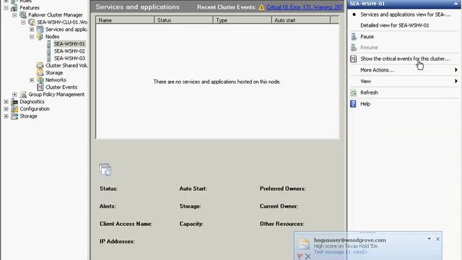Sort by the Auto start column header
Viewport: 462px width, 260px height.
click(301, 20)
